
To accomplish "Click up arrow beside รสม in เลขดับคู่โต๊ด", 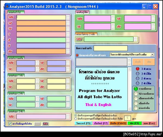I will click(113, 17).
